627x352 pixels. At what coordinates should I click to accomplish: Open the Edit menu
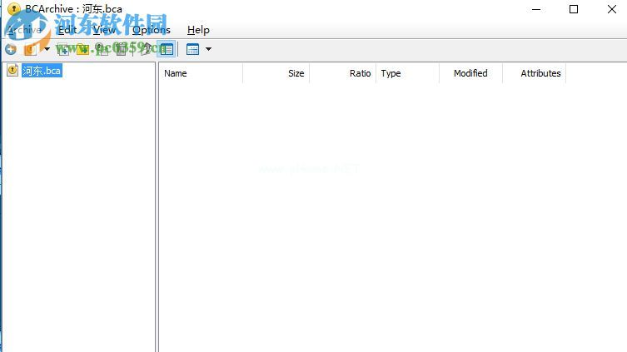point(67,30)
